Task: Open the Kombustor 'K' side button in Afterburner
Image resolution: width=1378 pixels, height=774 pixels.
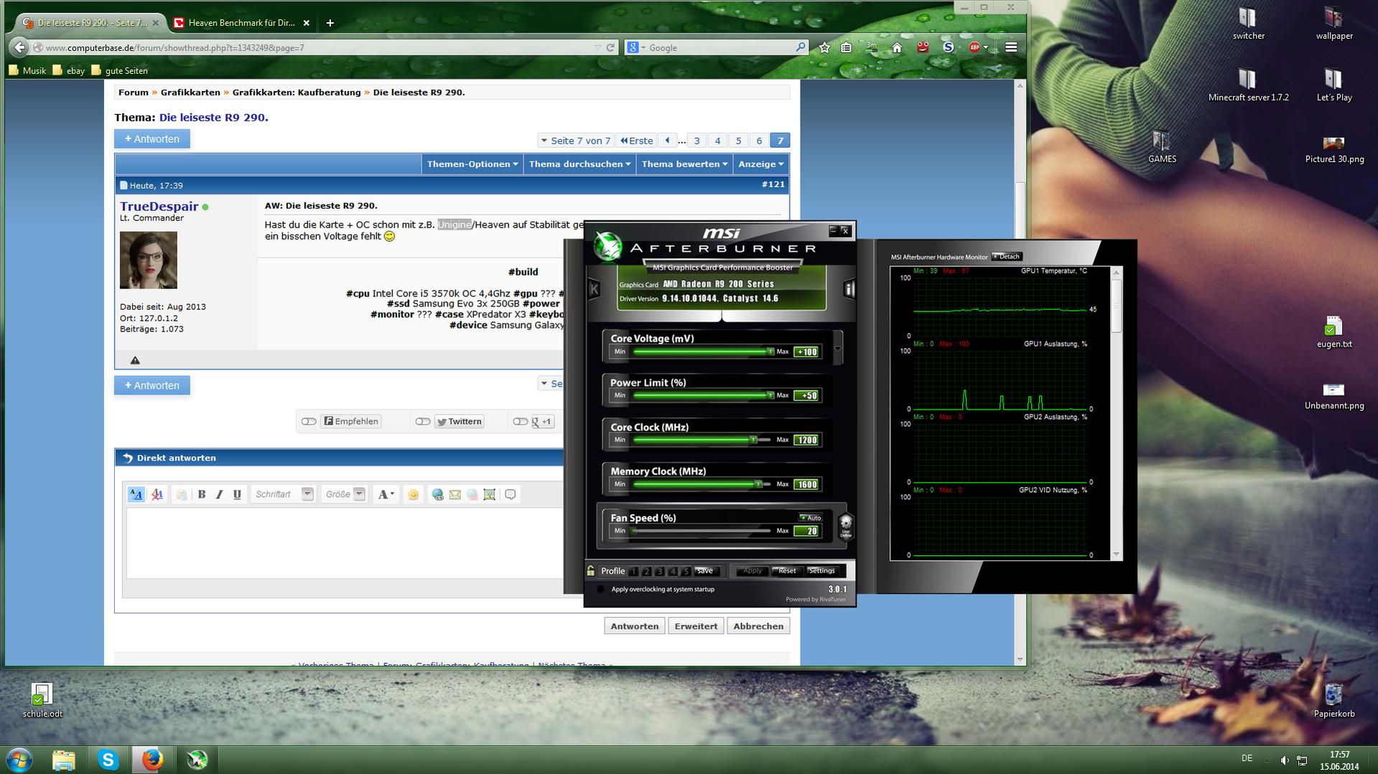Action: click(594, 289)
